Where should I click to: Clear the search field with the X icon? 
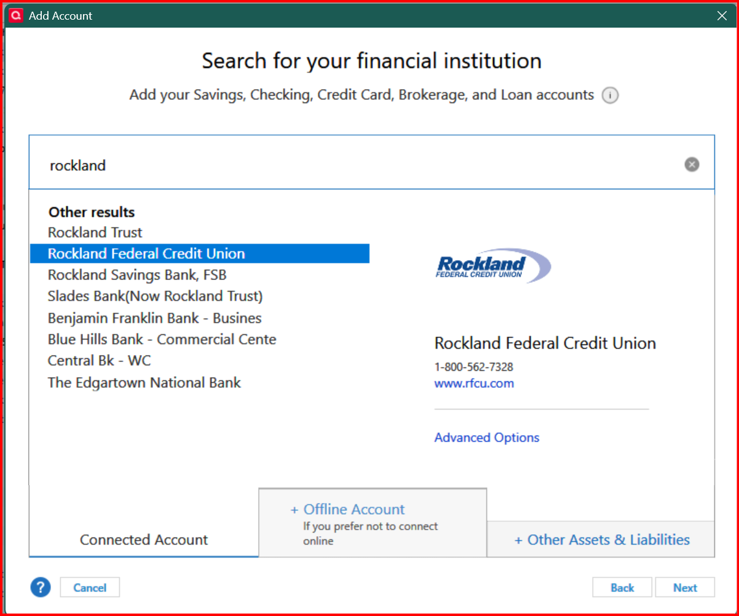tap(692, 165)
